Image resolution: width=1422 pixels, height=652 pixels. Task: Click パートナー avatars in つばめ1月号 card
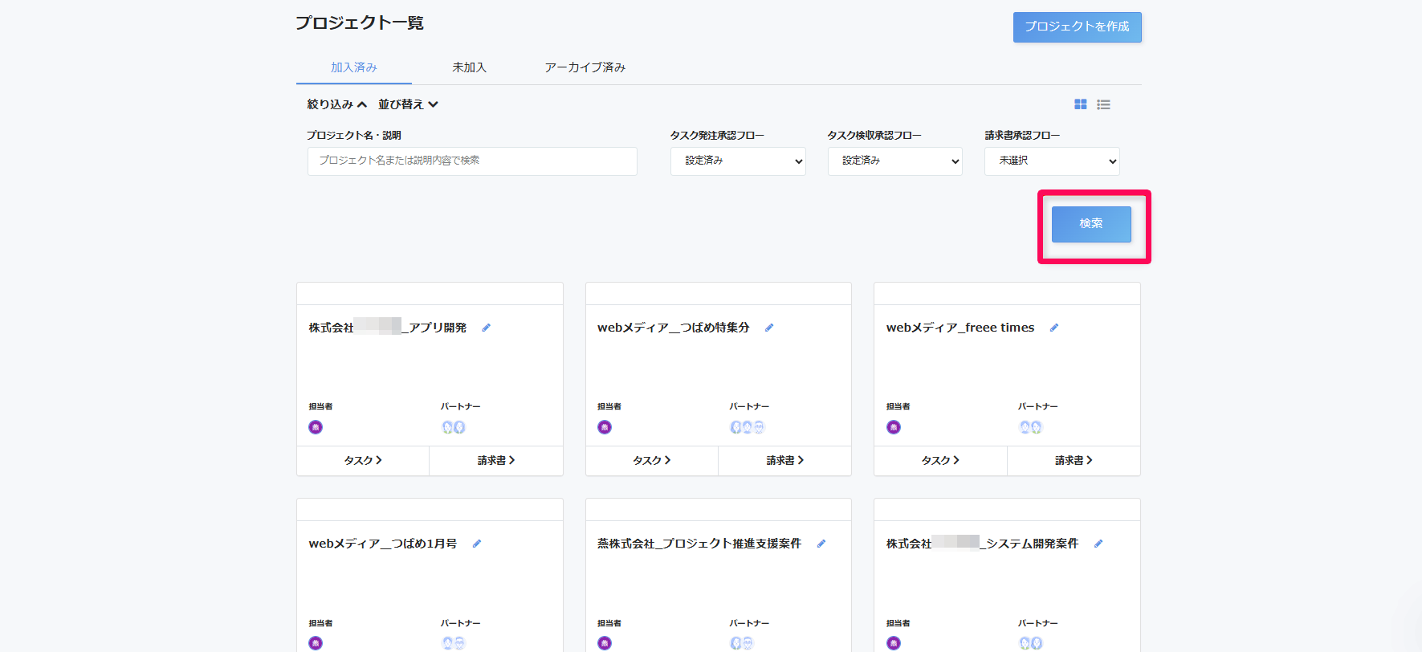tap(454, 643)
